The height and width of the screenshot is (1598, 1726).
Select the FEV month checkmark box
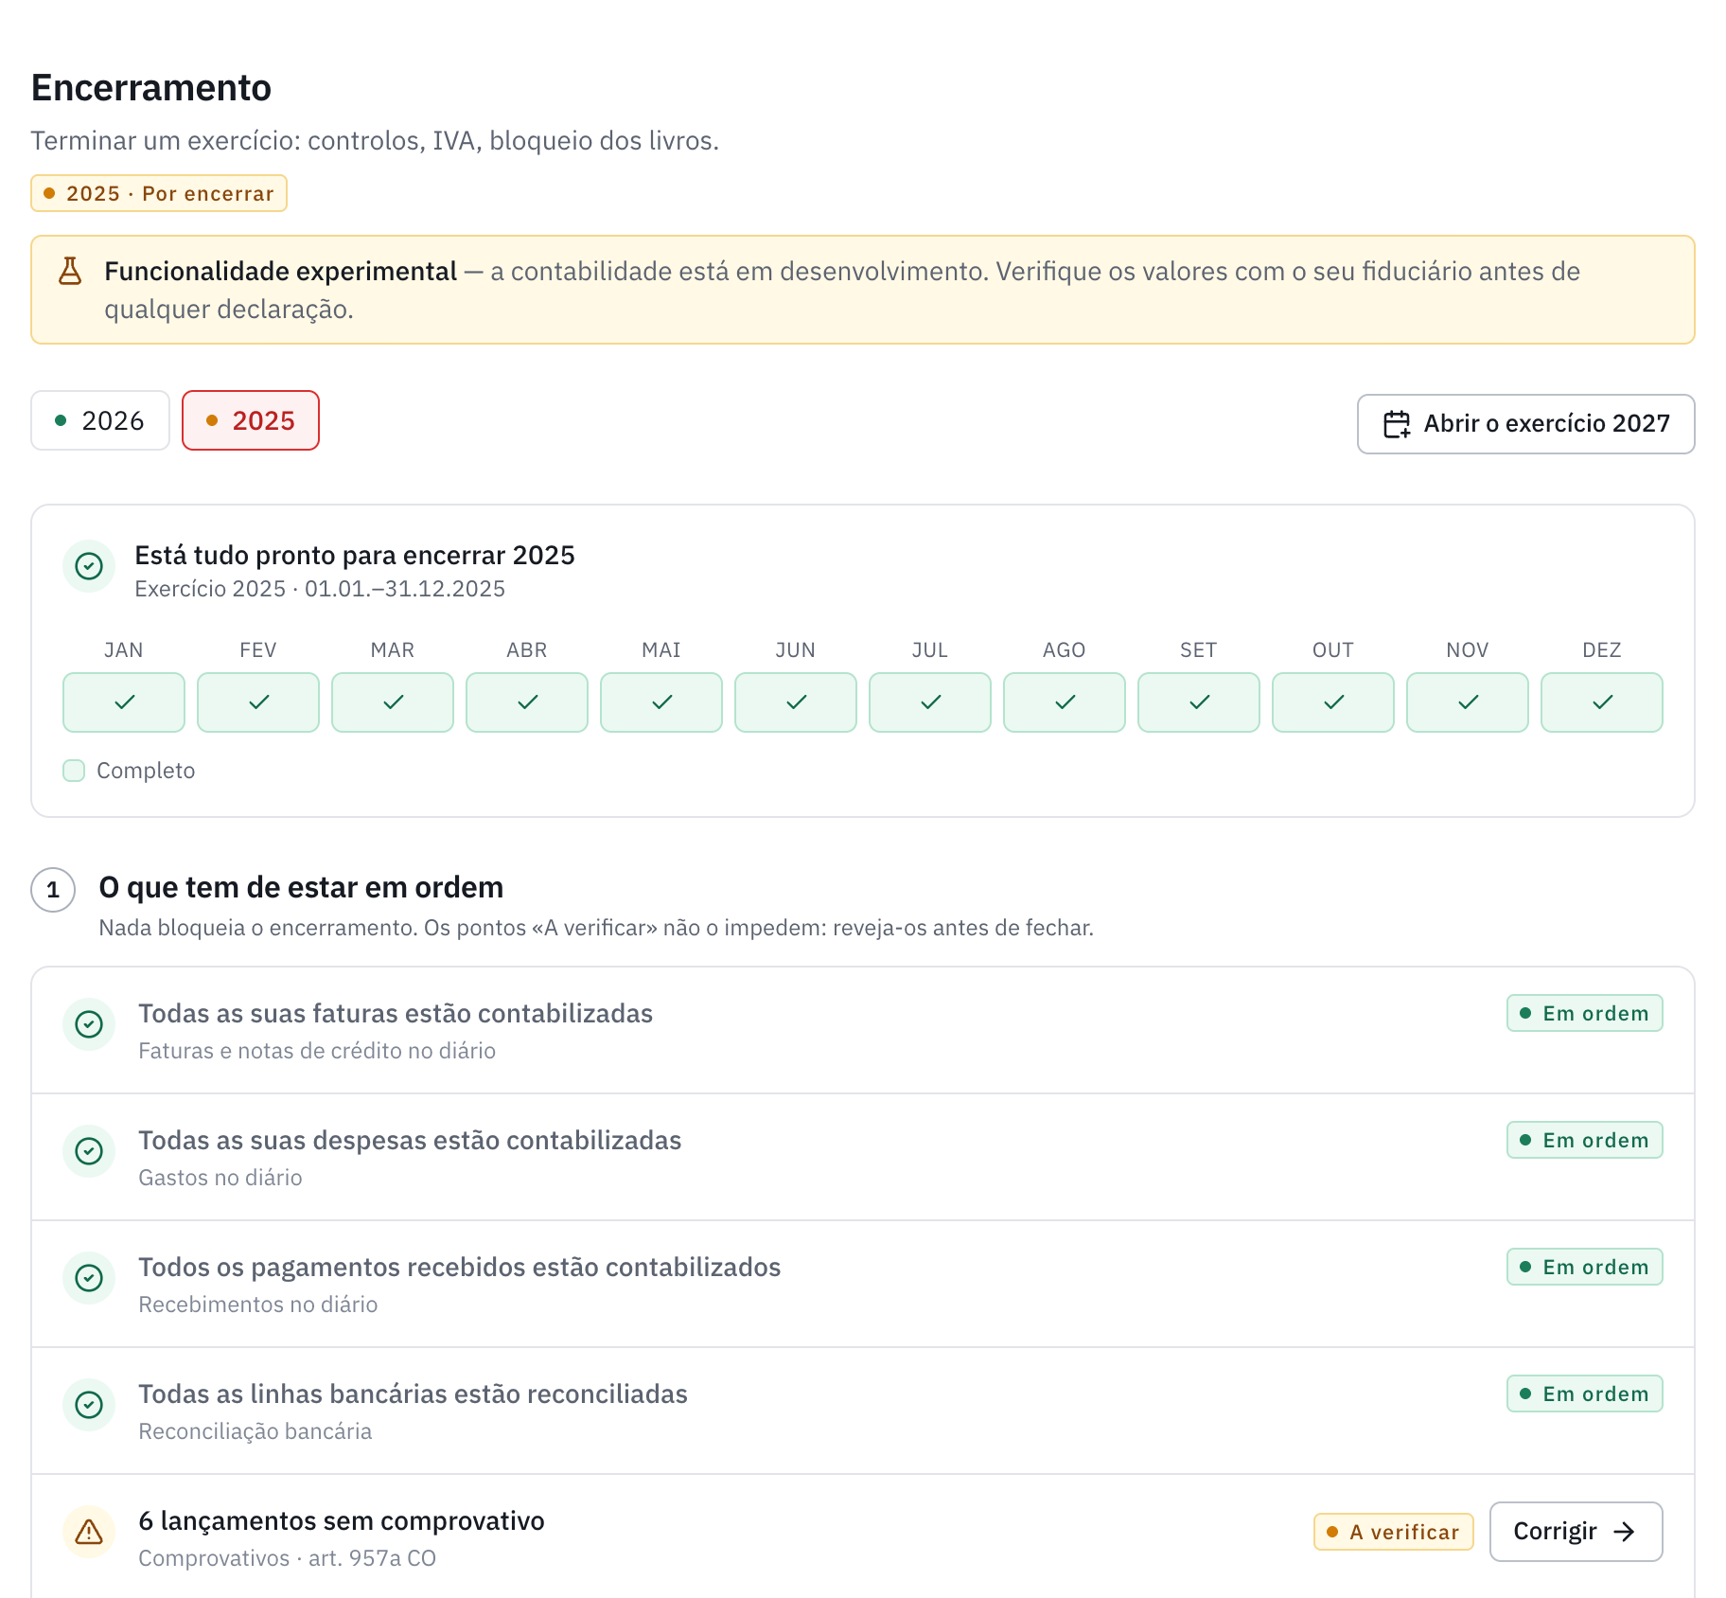click(258, 702)
